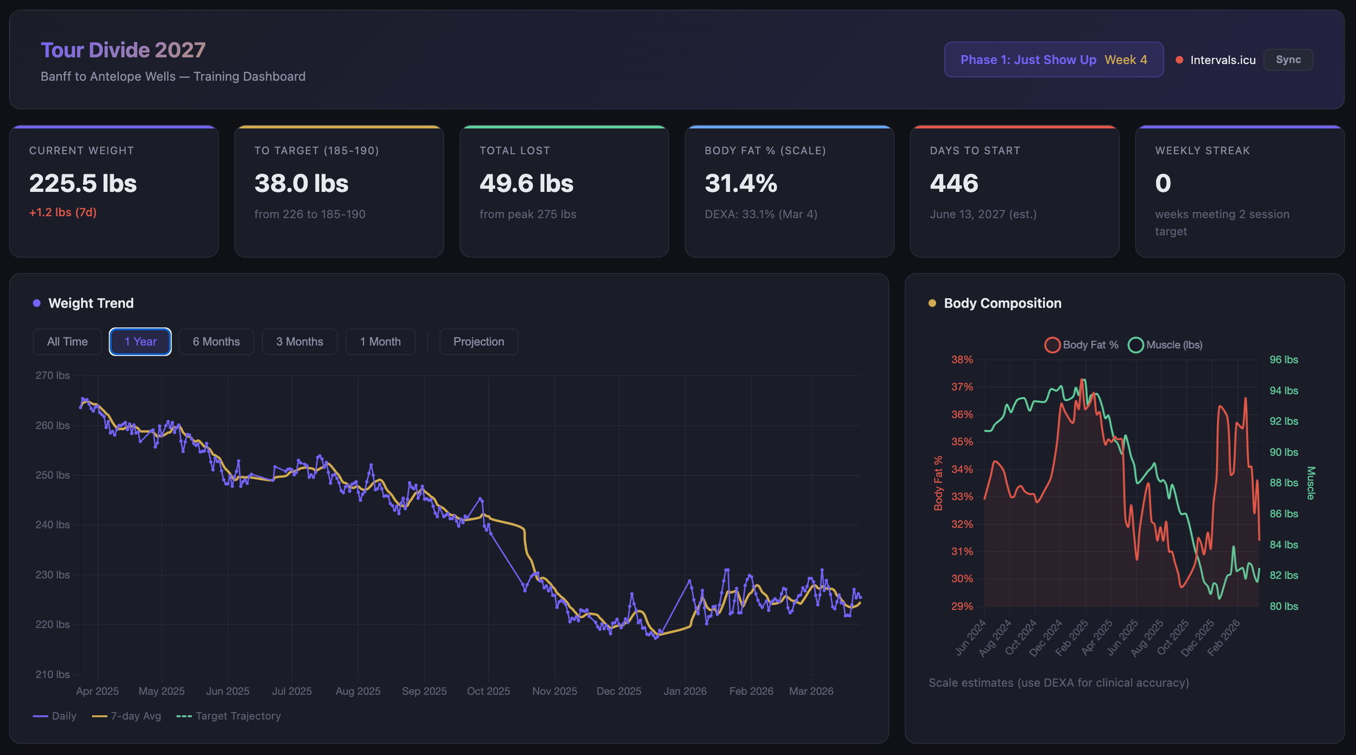Switch to 6 Months view

(x=216, y=342)
